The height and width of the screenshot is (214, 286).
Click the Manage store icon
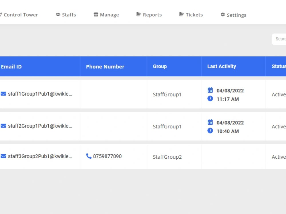coord(96,15)
